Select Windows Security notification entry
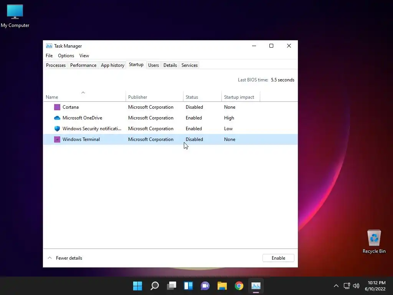 92,129
